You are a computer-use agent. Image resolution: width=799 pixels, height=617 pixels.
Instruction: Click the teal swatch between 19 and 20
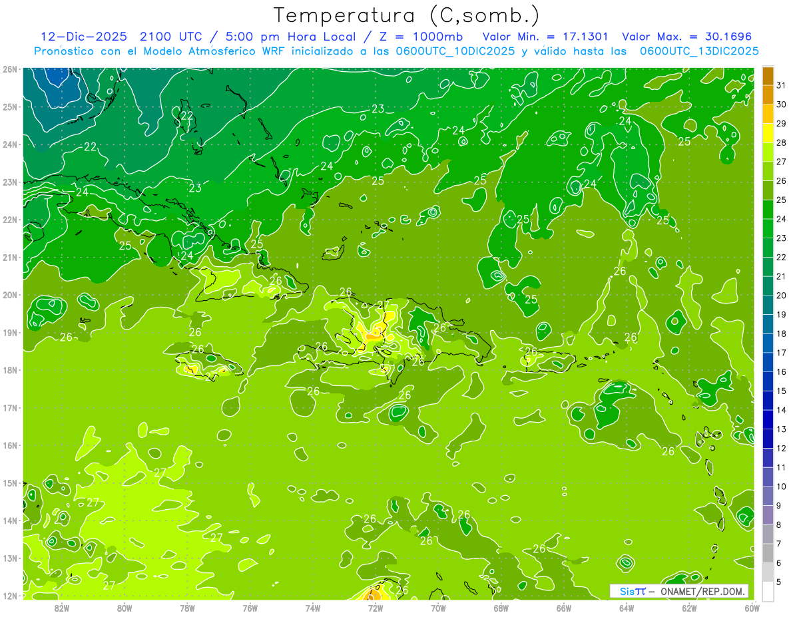coord(768,305)
